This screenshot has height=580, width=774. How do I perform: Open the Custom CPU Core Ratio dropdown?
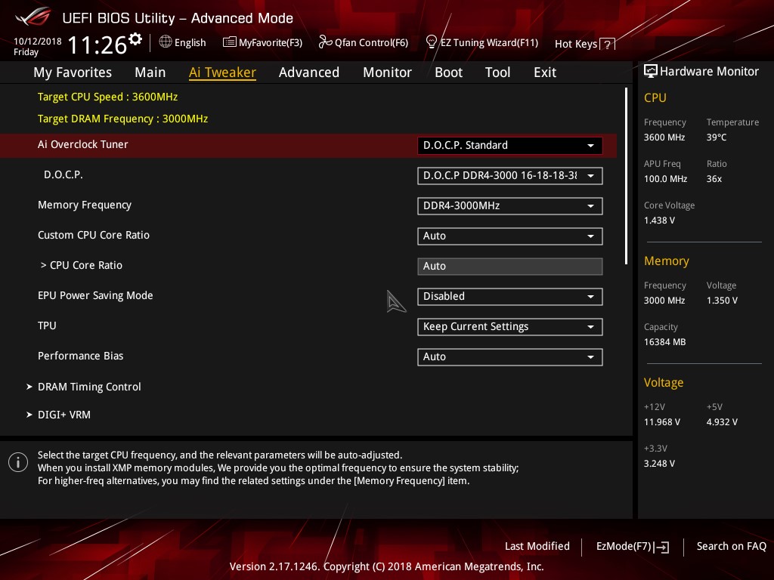509,236
